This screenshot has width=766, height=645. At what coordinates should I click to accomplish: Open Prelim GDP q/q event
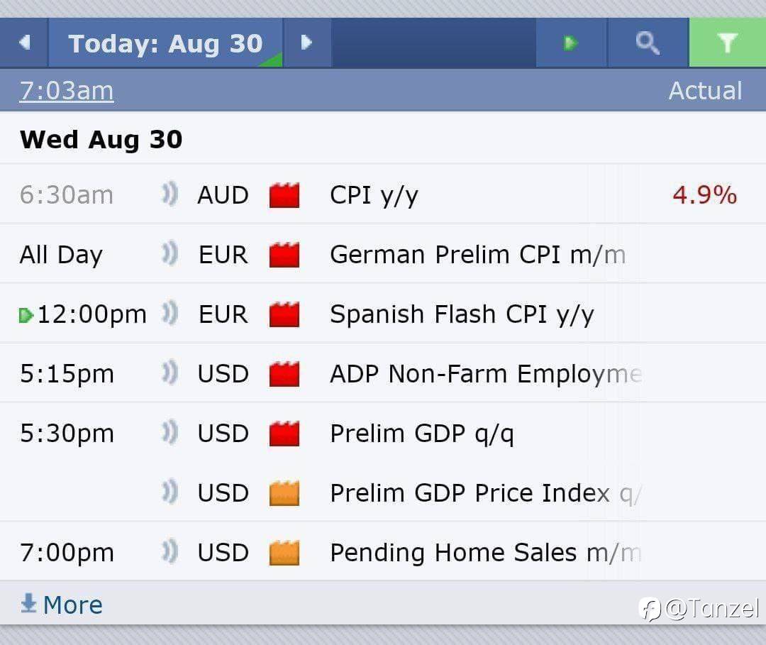pyautogui.click(x=422, y=434)
